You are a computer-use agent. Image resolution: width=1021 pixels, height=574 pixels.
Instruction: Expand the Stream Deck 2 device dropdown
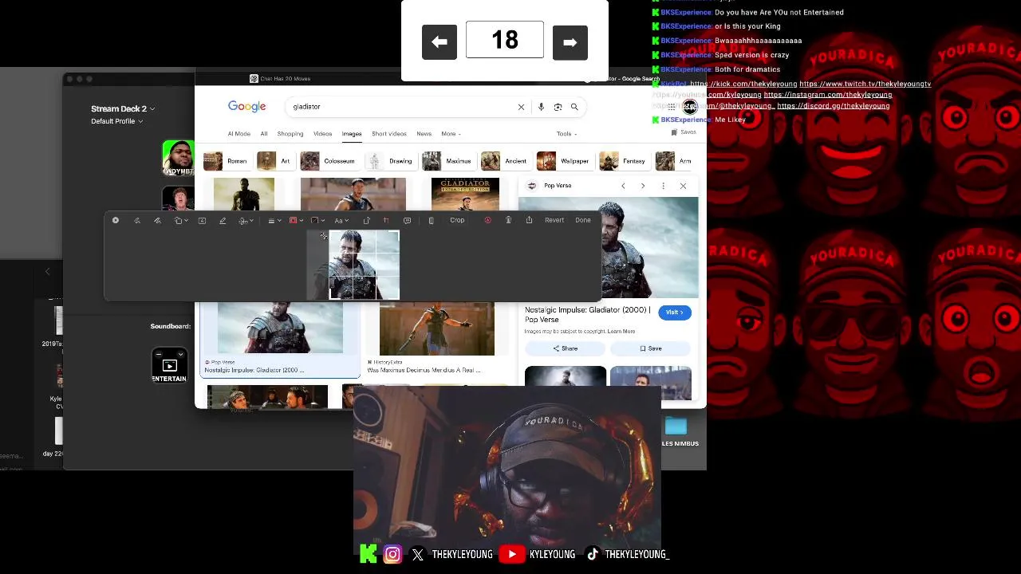coord(123,108)
